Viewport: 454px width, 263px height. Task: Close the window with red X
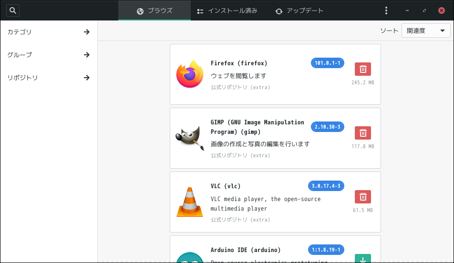(x=441, y=10)
